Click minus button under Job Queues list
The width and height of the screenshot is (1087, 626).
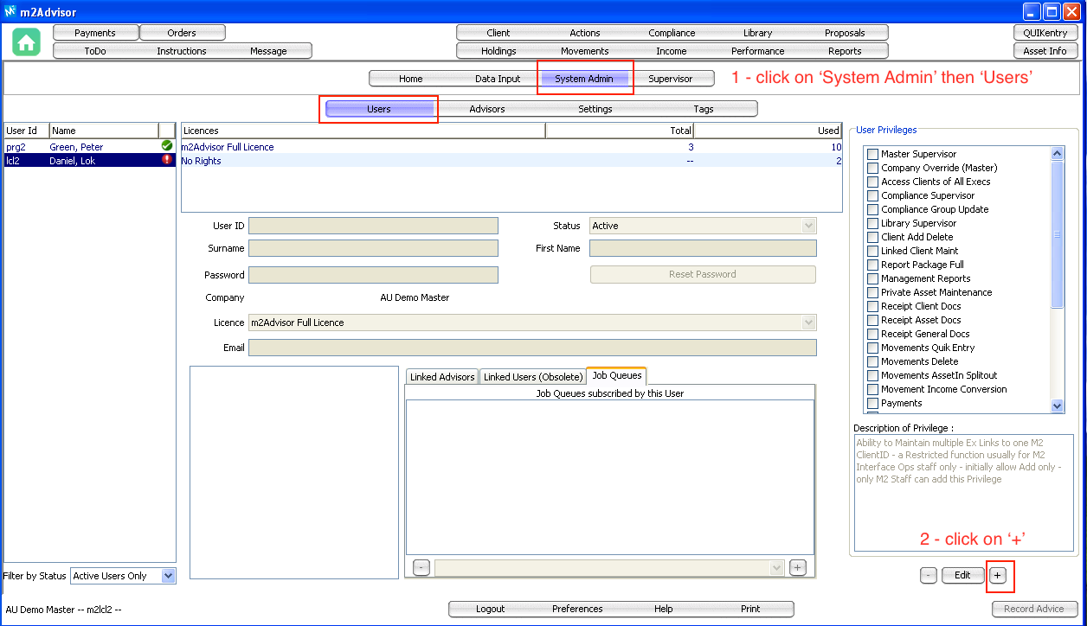tap(421, 568)
